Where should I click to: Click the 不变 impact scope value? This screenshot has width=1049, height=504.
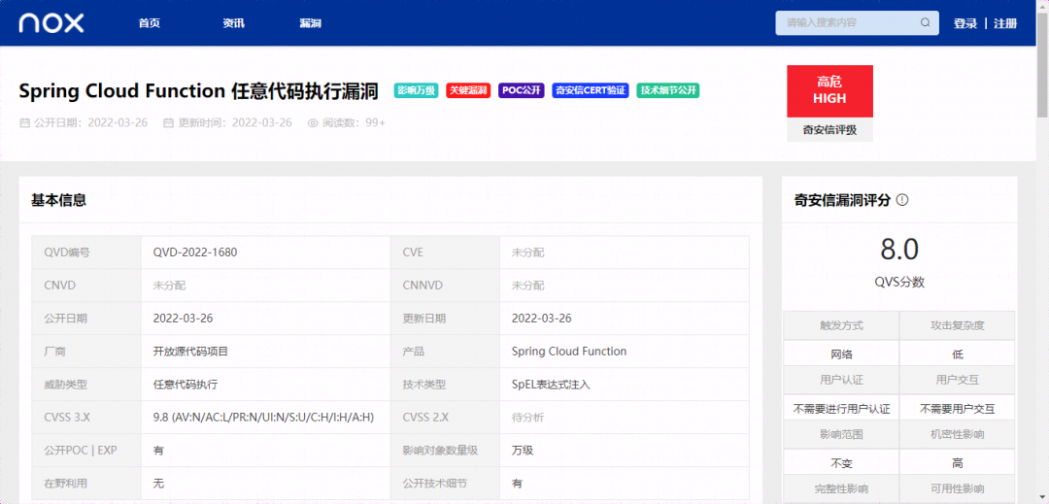point(841,463)
